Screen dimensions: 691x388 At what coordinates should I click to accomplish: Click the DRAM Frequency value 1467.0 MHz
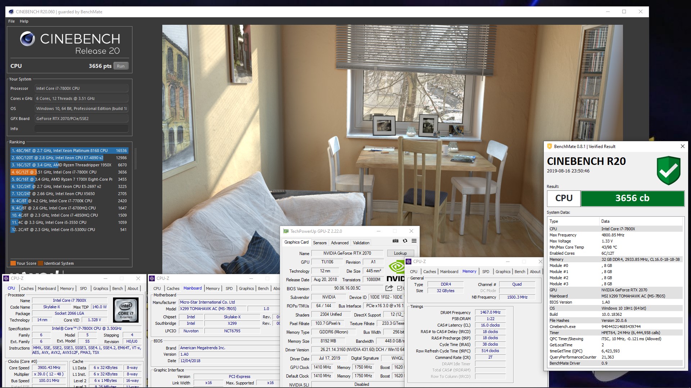click(490, 312)
